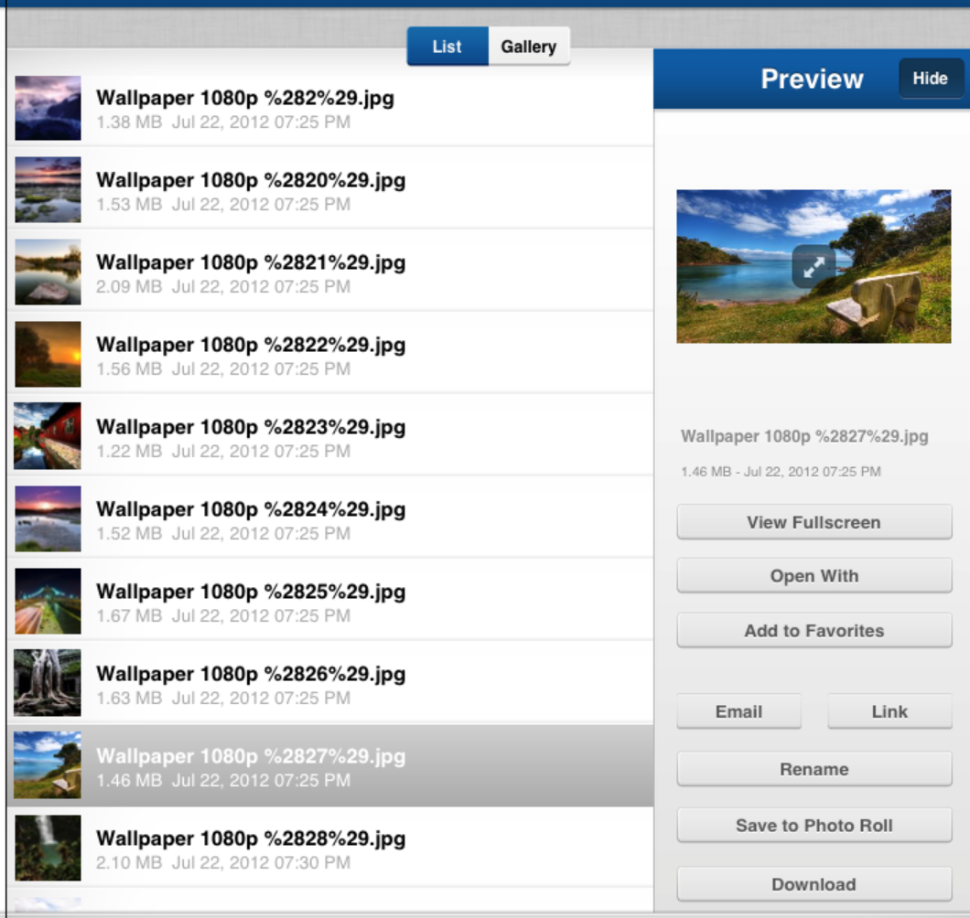Open thumbnail of Wallpaper 1080p %2820%29.jpg
This screenshot has height=918, width=970.
pos(48,190)
